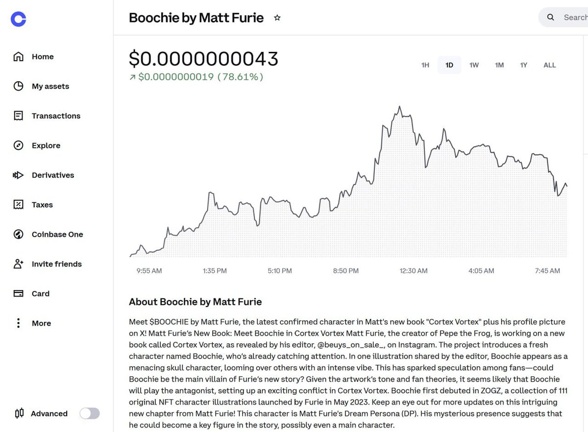
Task: Click the 9:55 AM axis label
Action: point(149,271)
